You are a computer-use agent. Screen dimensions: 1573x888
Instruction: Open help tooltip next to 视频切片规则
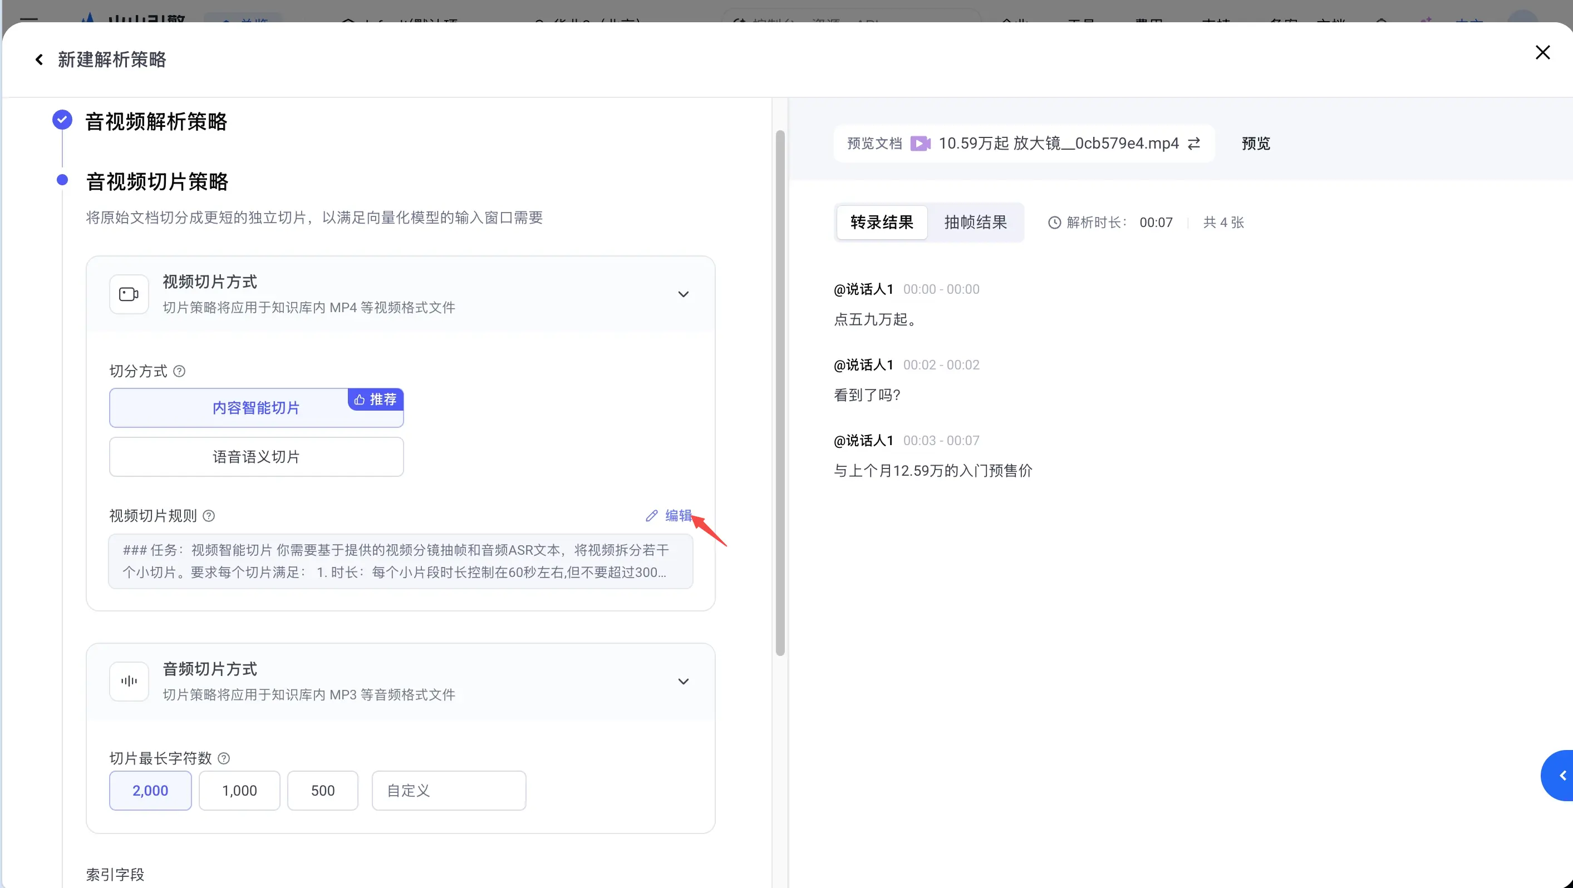(209, 516)
